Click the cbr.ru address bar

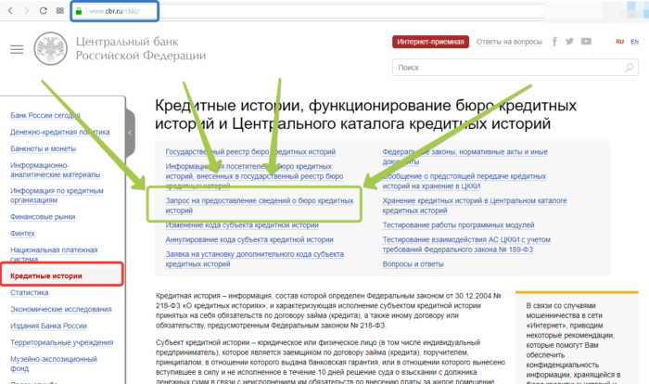[130, 13]
